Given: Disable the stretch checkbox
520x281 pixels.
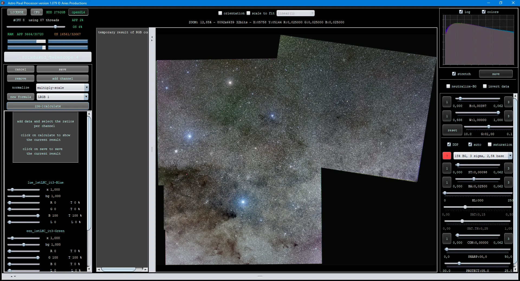Looking at the screenshot, I should tap(454, 74).
